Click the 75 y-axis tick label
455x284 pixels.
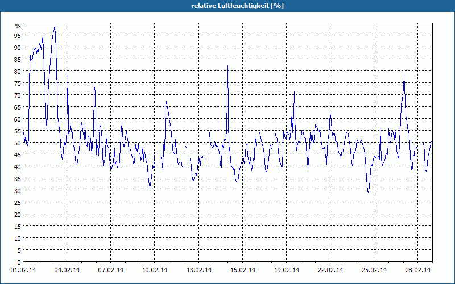click(18, 83)
